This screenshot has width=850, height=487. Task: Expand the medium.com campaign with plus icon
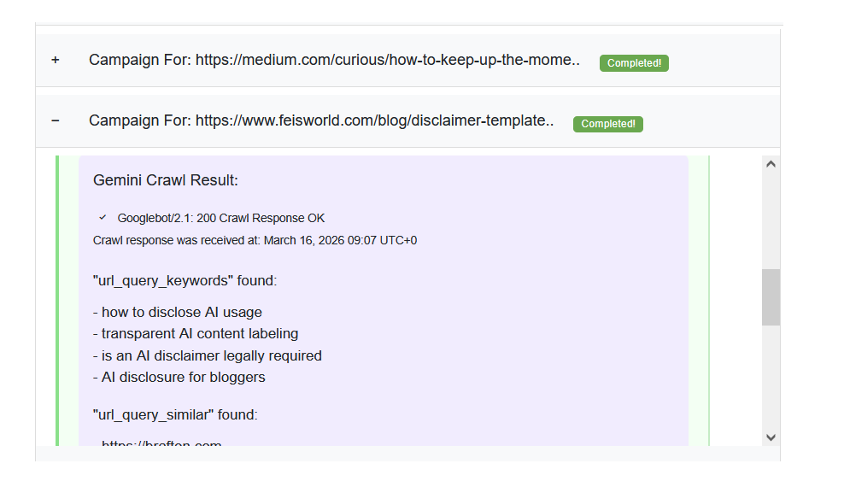click(56, 61)
